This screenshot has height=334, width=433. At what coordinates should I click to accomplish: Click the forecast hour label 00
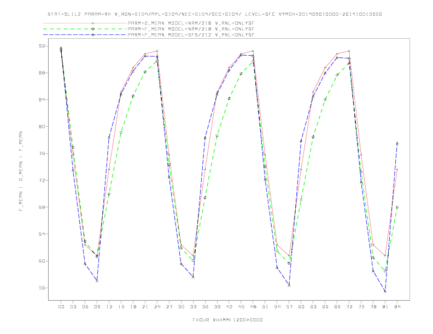(x=61, y=307)
